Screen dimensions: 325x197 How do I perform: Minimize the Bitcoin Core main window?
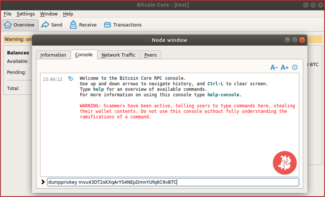coord(306,5)
